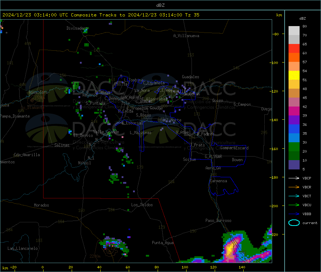Click the VBBB legend label

click(x=307, y=214)
